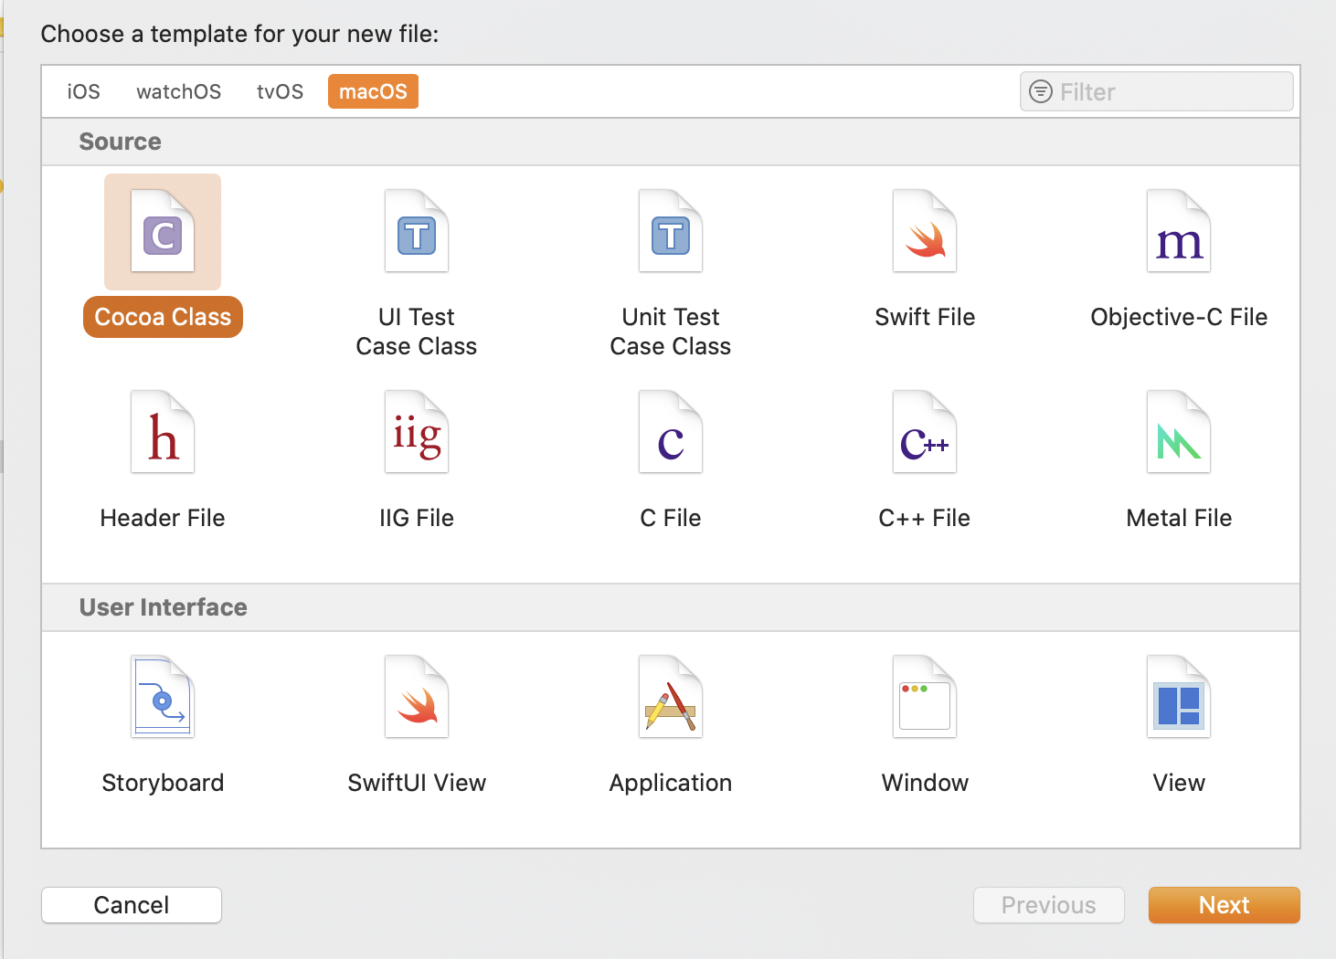
Task: Switch to the tvOS templates tab
Action: click(x=280, y=91)
